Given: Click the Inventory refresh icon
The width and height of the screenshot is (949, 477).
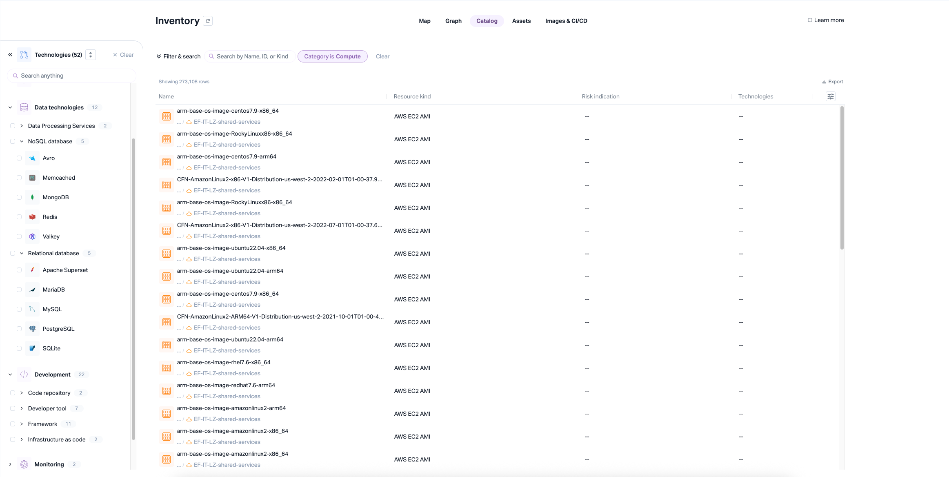Looking at the screenshot, I should pos(208,21).
